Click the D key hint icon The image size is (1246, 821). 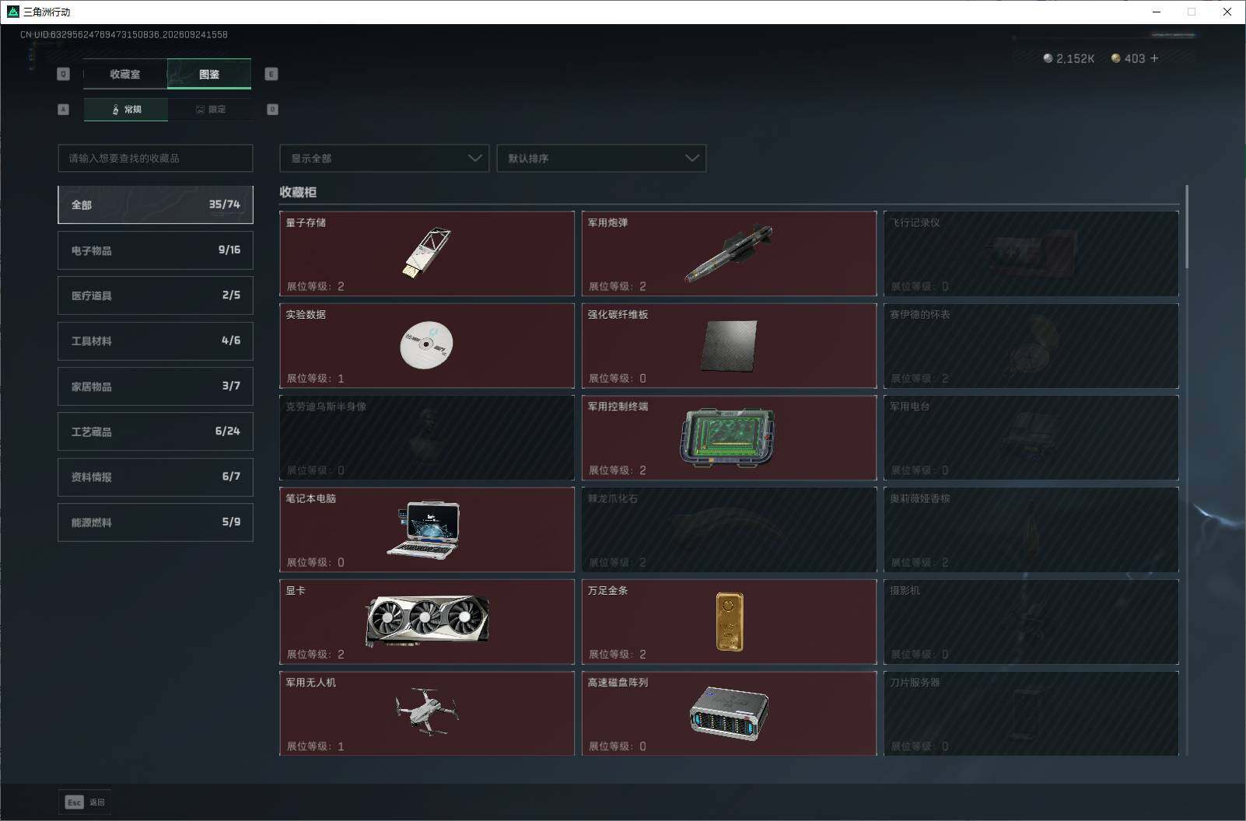point(272,110)
